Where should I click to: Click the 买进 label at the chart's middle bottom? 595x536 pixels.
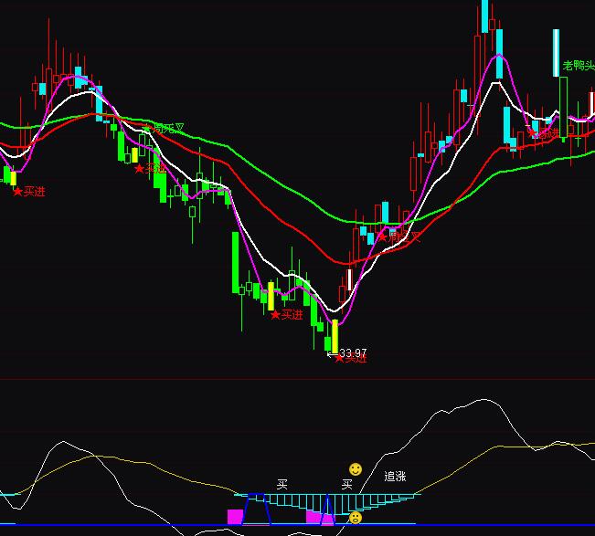tap(291, 315)
